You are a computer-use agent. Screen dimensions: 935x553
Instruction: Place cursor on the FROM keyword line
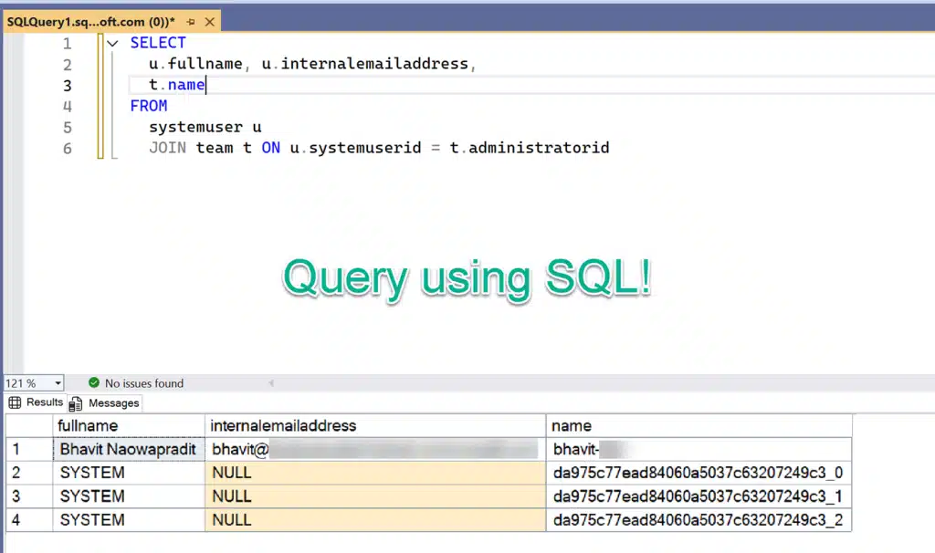click(149, 106)
